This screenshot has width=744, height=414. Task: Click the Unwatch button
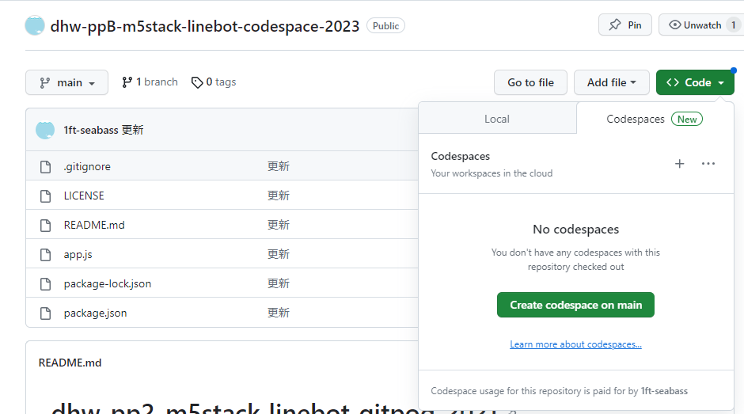pos(695,25)
